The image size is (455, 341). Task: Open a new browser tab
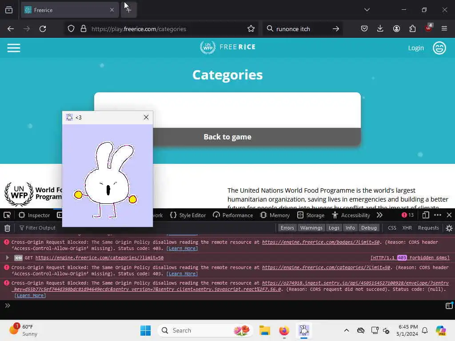tap(128, 10)
